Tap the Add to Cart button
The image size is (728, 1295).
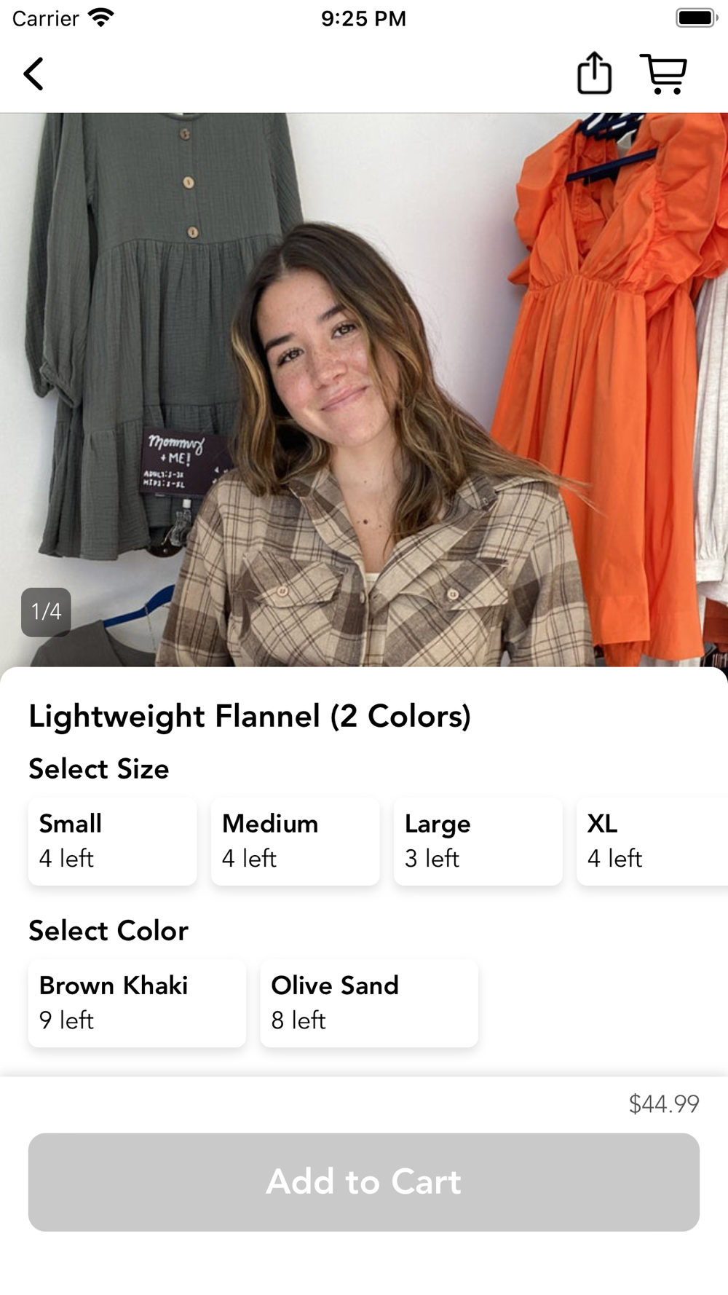pyautogui.click(x=364, y=1182)
